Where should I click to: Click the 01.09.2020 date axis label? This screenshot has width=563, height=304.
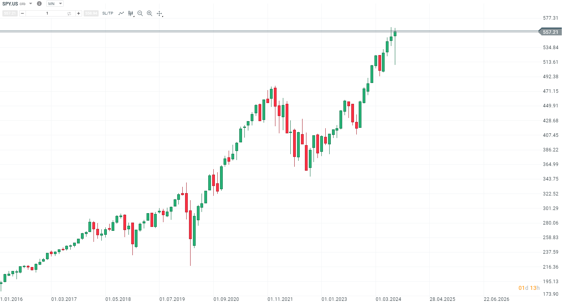[x=226, y=299]
